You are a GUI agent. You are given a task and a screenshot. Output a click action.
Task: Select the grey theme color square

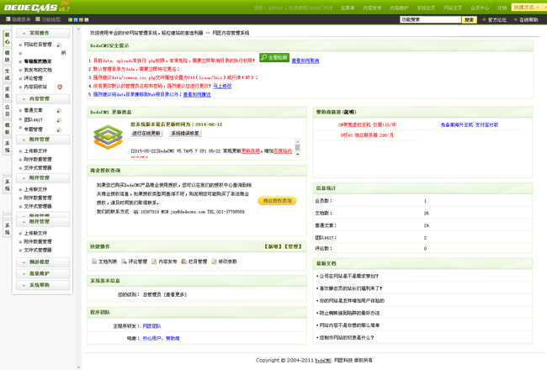point(87,19)
